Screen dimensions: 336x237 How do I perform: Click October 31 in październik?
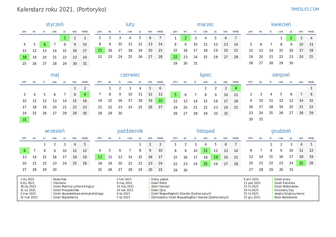[160, 169]
